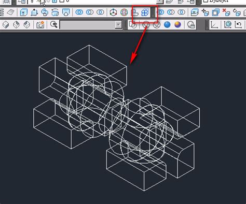246x204 pixels.
Task: Apply the 2D Wireframe visual style
Action: (x=133, y=25)
